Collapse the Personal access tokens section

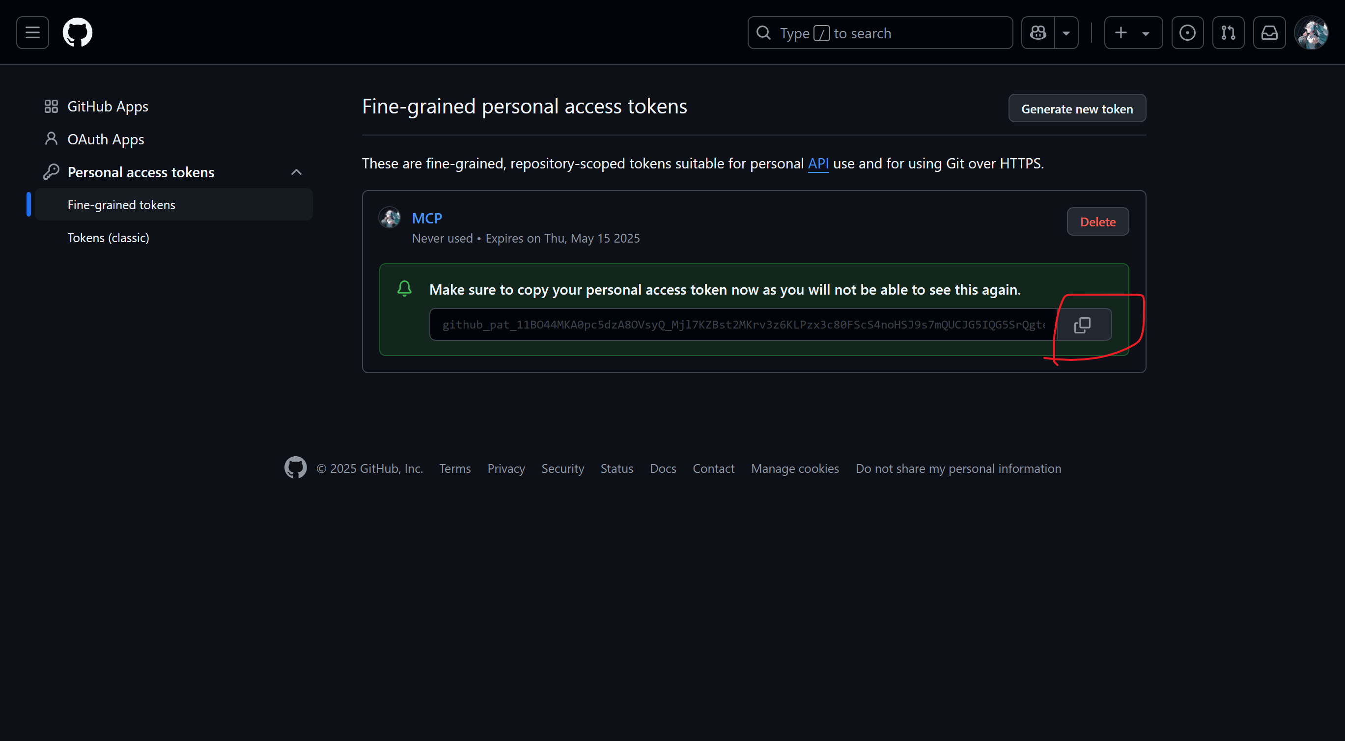pos(296,172)
